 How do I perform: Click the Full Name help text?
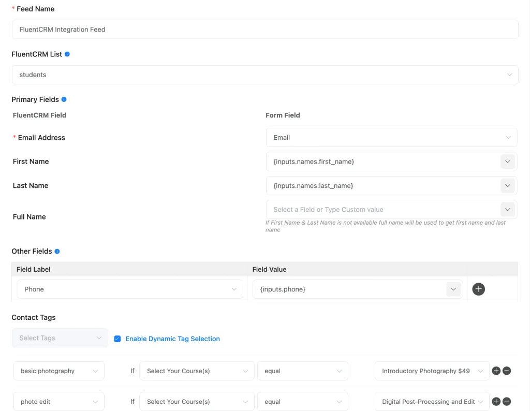pyautogui.click(x=385, y=226)
